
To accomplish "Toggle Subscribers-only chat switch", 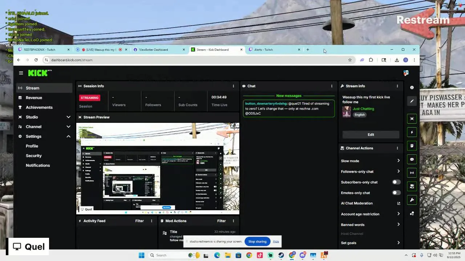I will pos(396,182).
